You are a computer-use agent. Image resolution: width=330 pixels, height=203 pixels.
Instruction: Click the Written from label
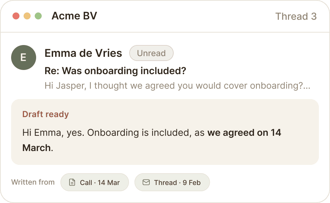pos(33,182)
